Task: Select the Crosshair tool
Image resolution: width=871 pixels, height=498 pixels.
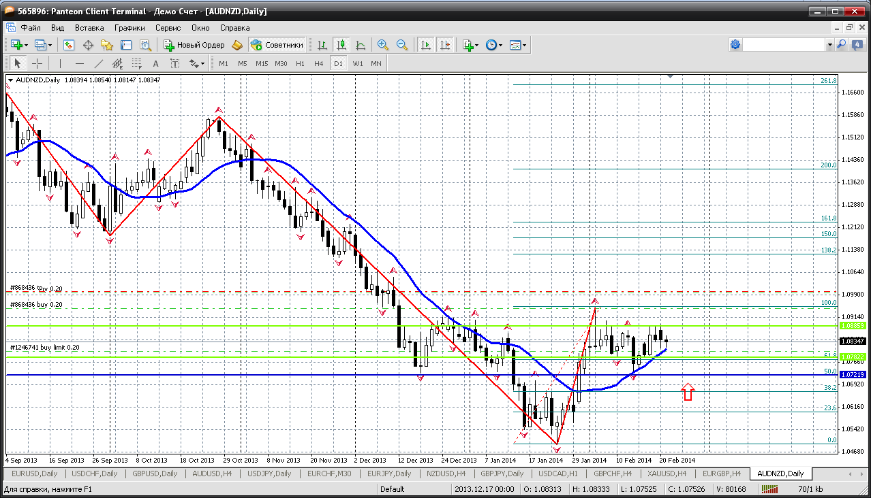Action: [x=37, y=63]
